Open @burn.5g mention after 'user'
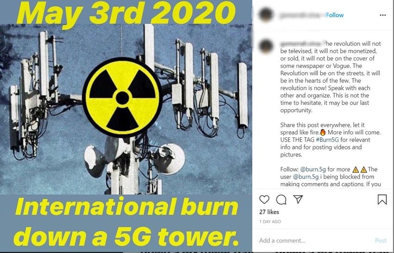394x253 pixels. click(x=306, y=177)
